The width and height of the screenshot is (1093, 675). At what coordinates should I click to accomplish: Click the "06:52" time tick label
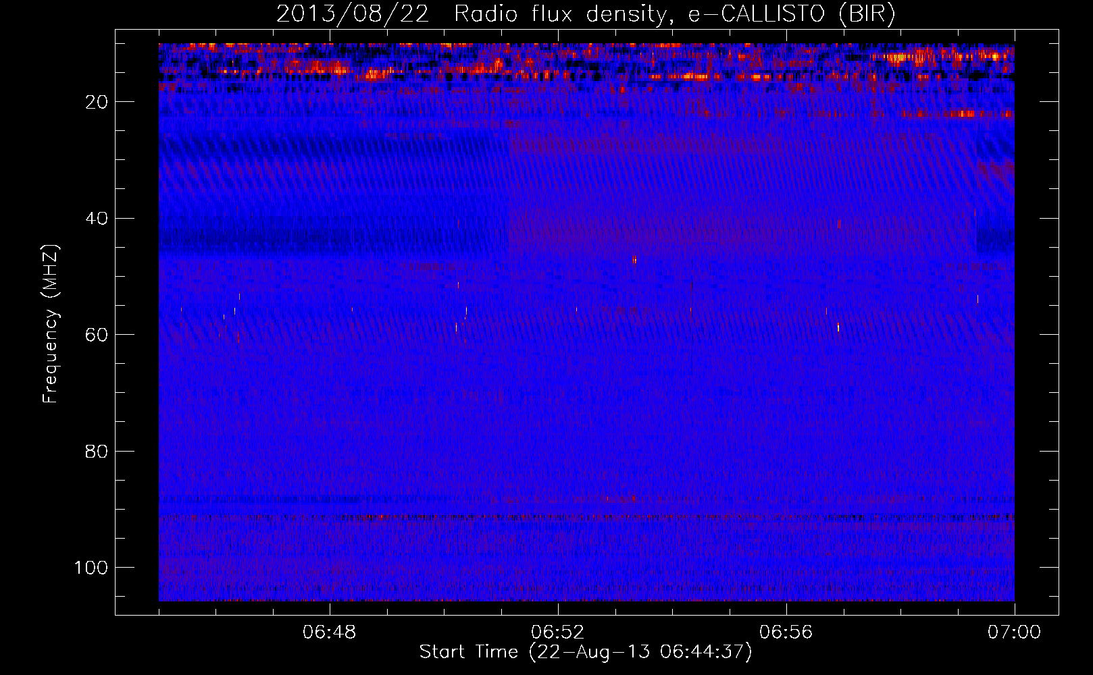coord(558,633)
